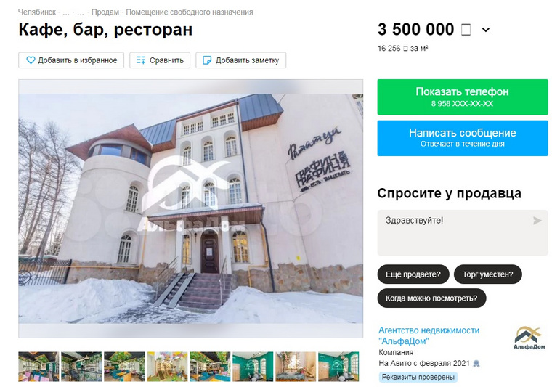Expand the price currency dropdown arrow

tap(486, 30)
